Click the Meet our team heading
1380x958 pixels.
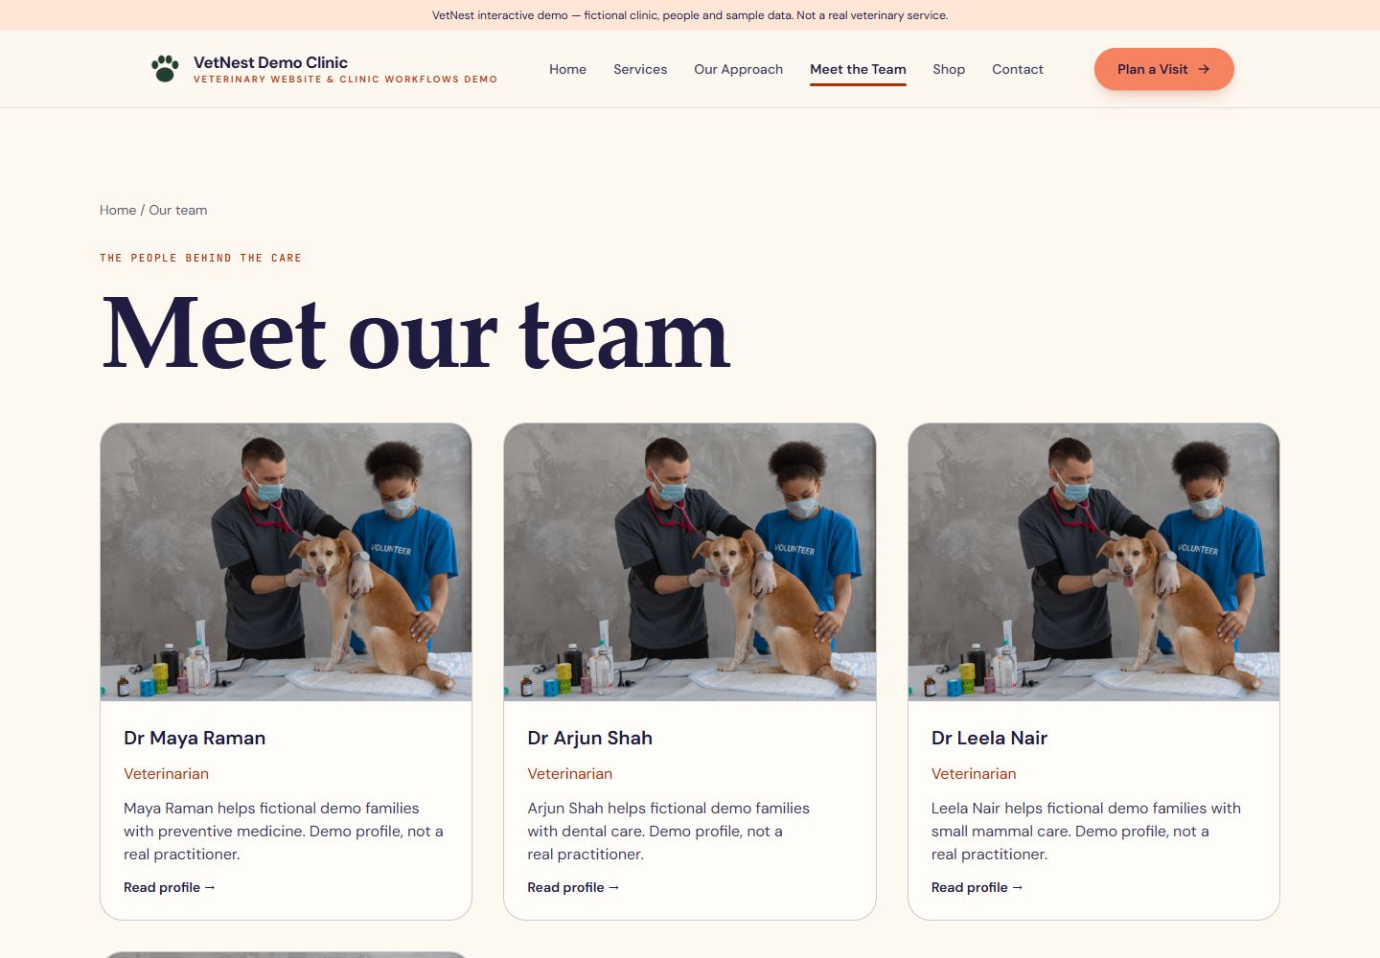point(416,334)
